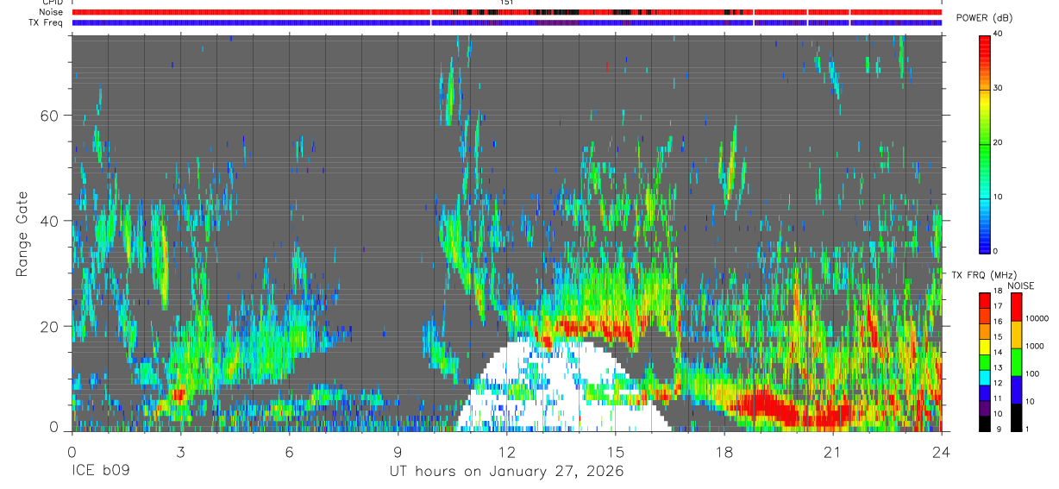Click the UT hours axis tick "12"
This screenshot has height=489, width=1059.
pos(506,451)
